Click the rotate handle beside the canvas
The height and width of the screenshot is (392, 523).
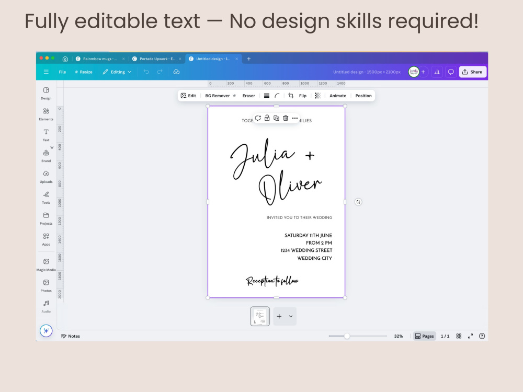pos(358,202)
